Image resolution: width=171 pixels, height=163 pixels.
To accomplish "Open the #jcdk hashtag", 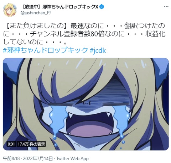I will pyautogui.click(x=98, y=50).
